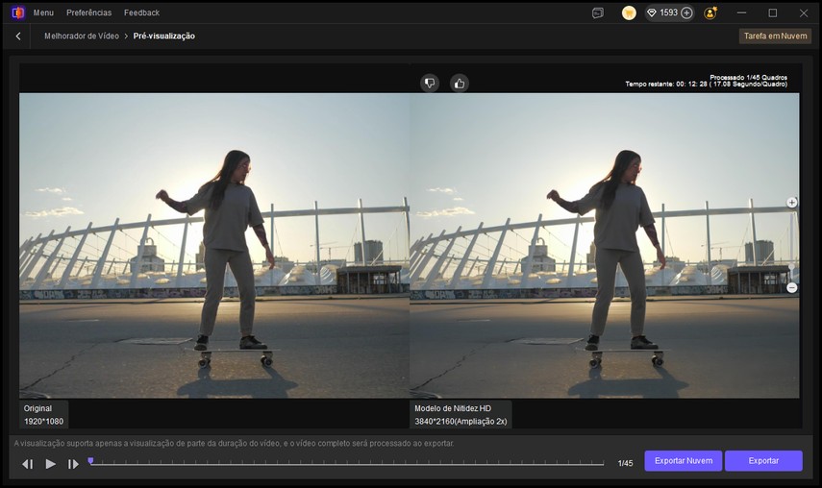Image resolution: width=822 pixels, height=488 pixels.
Task: Minimize the application window
Action: click(741, 12)
